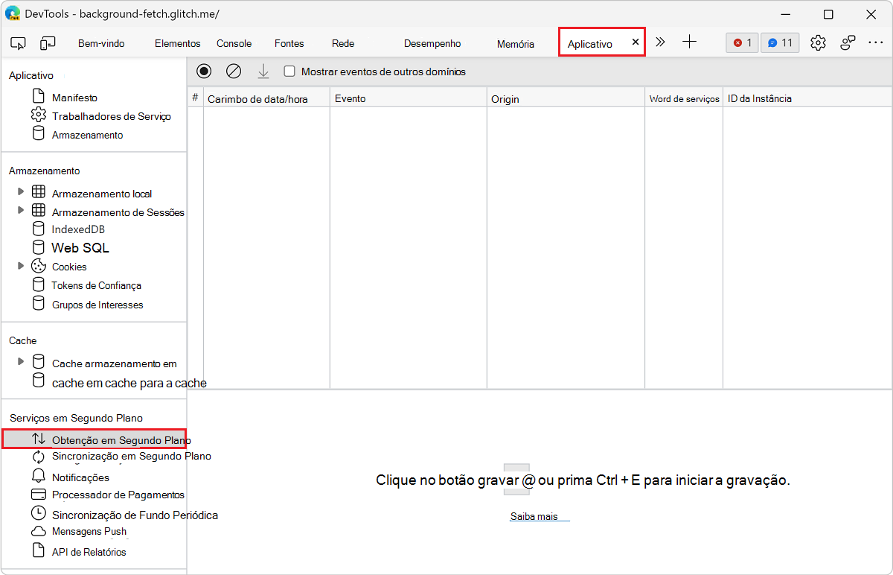Switch to the Console tab
The height and width of the screenshot is (575, 893).
click(x=234, y=43)
